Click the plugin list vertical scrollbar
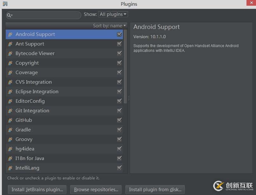This screenshot has height=195, width=256. (x=125, y=66)
